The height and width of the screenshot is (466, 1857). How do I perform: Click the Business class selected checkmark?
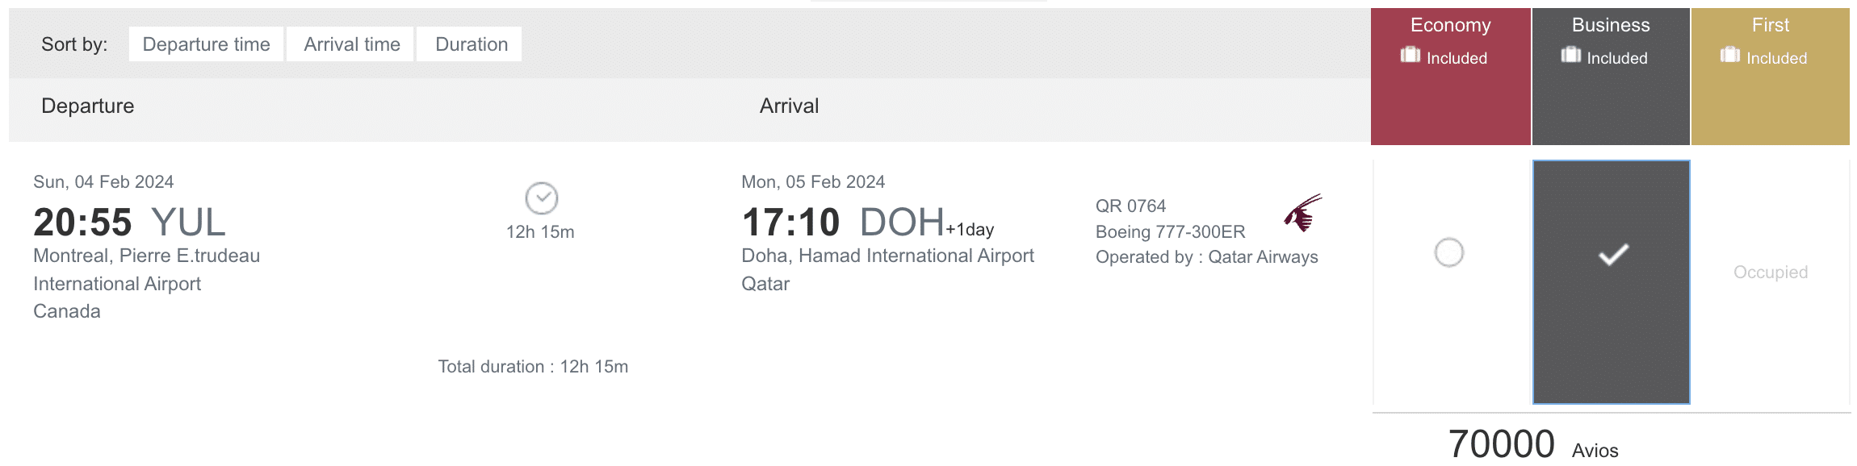(x=1613, y=255)
